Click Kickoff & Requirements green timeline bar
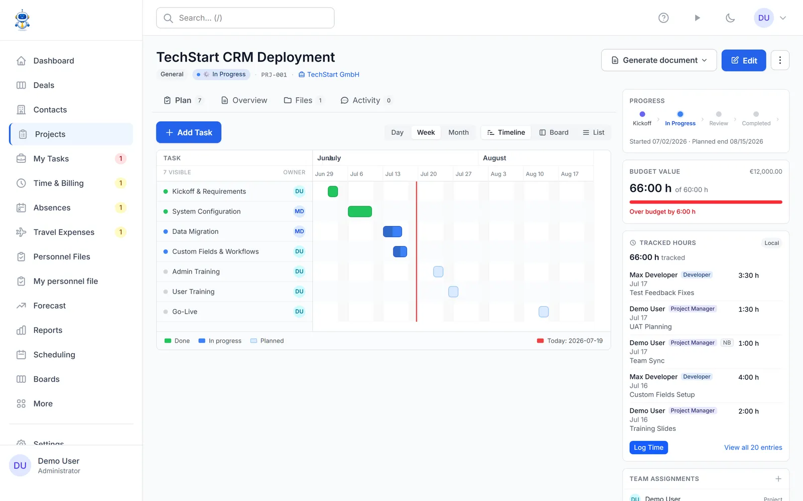 333,191
